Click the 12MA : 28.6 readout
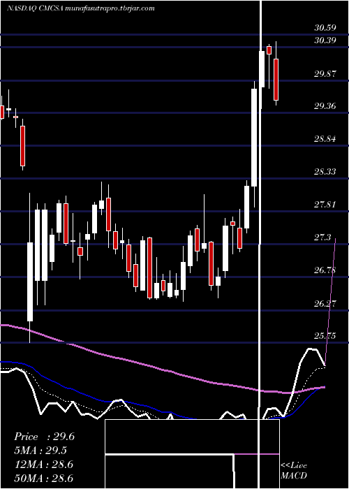Image resolution: width=349 pixels, height=489 pixels. (x=43, y=465)
